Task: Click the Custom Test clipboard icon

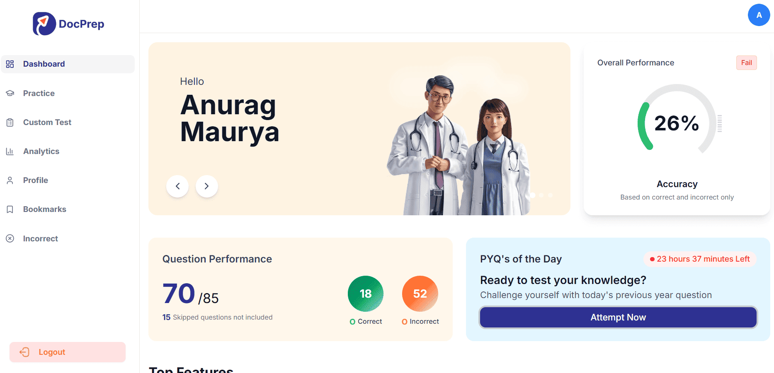Action: pyautogui.click(x=10, y=123)
